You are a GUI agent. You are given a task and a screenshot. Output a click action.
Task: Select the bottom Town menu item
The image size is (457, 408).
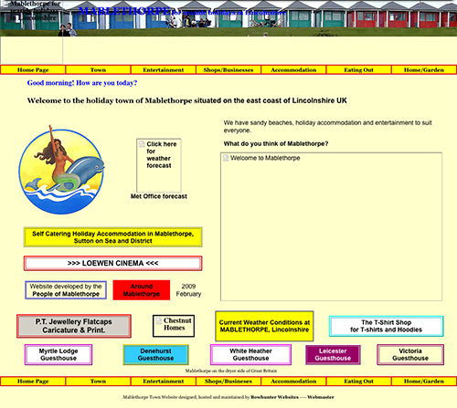pyautogui.click(x=98, y=382)
